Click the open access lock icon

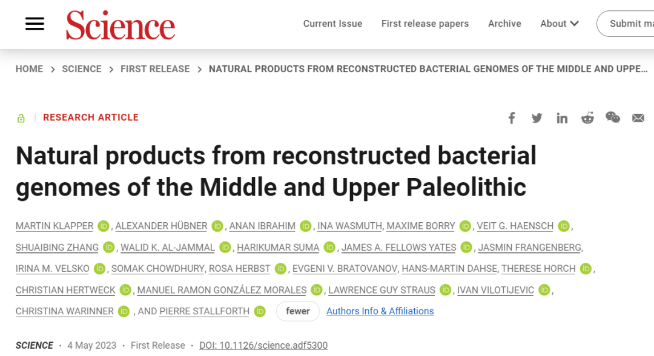tap(21, 119)
